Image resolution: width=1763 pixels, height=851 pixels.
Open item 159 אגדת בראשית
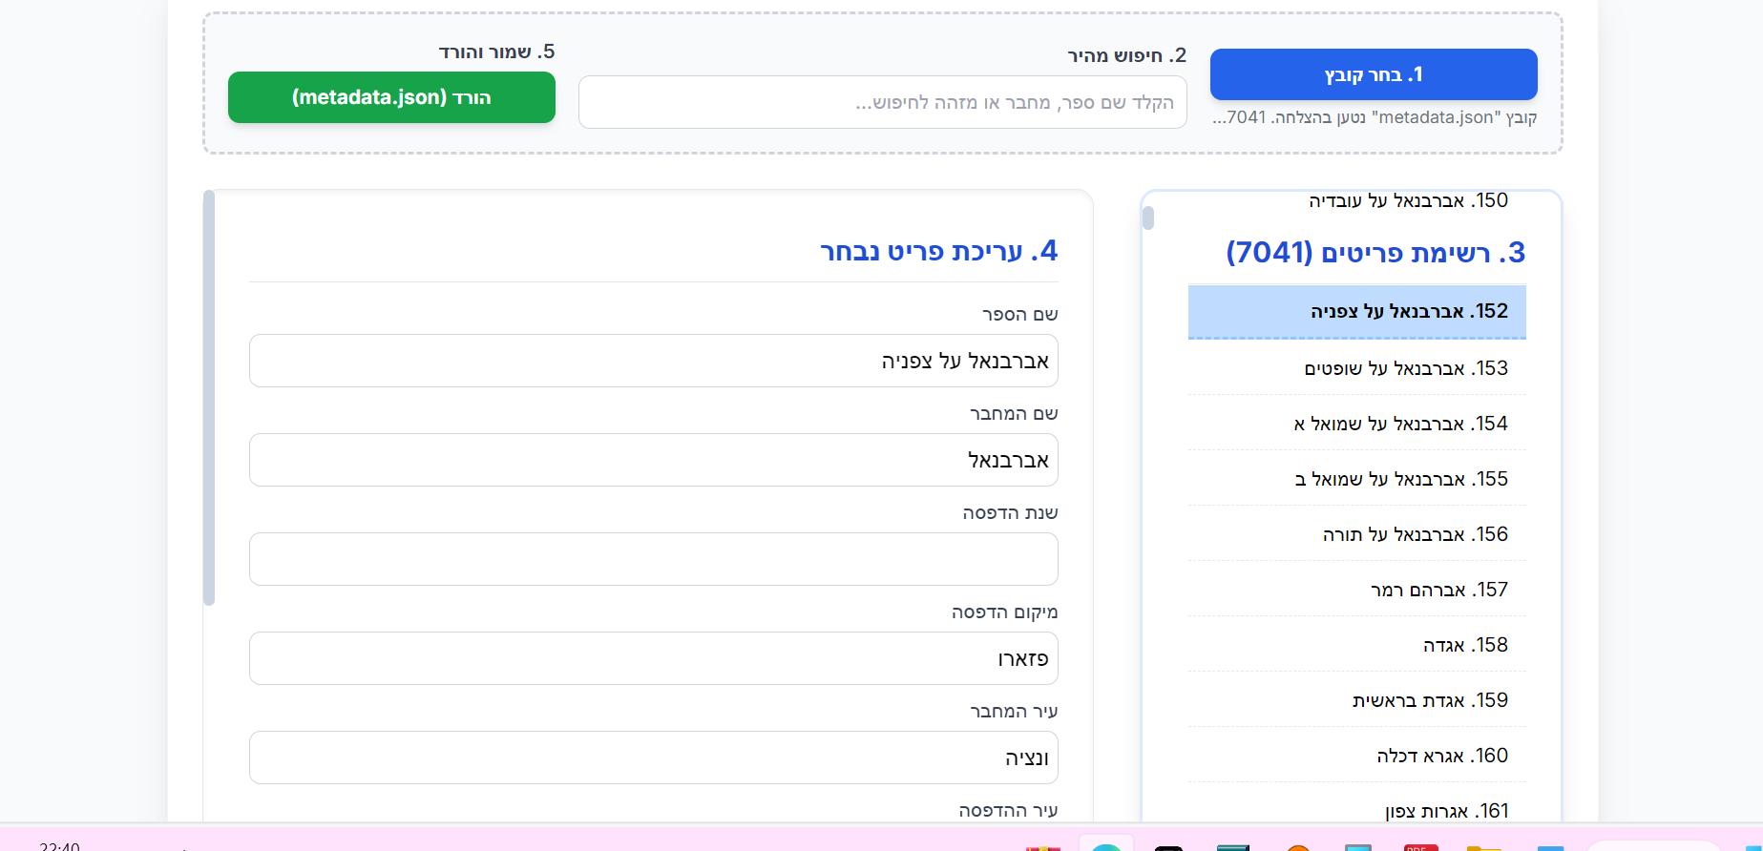[1356, 700]
